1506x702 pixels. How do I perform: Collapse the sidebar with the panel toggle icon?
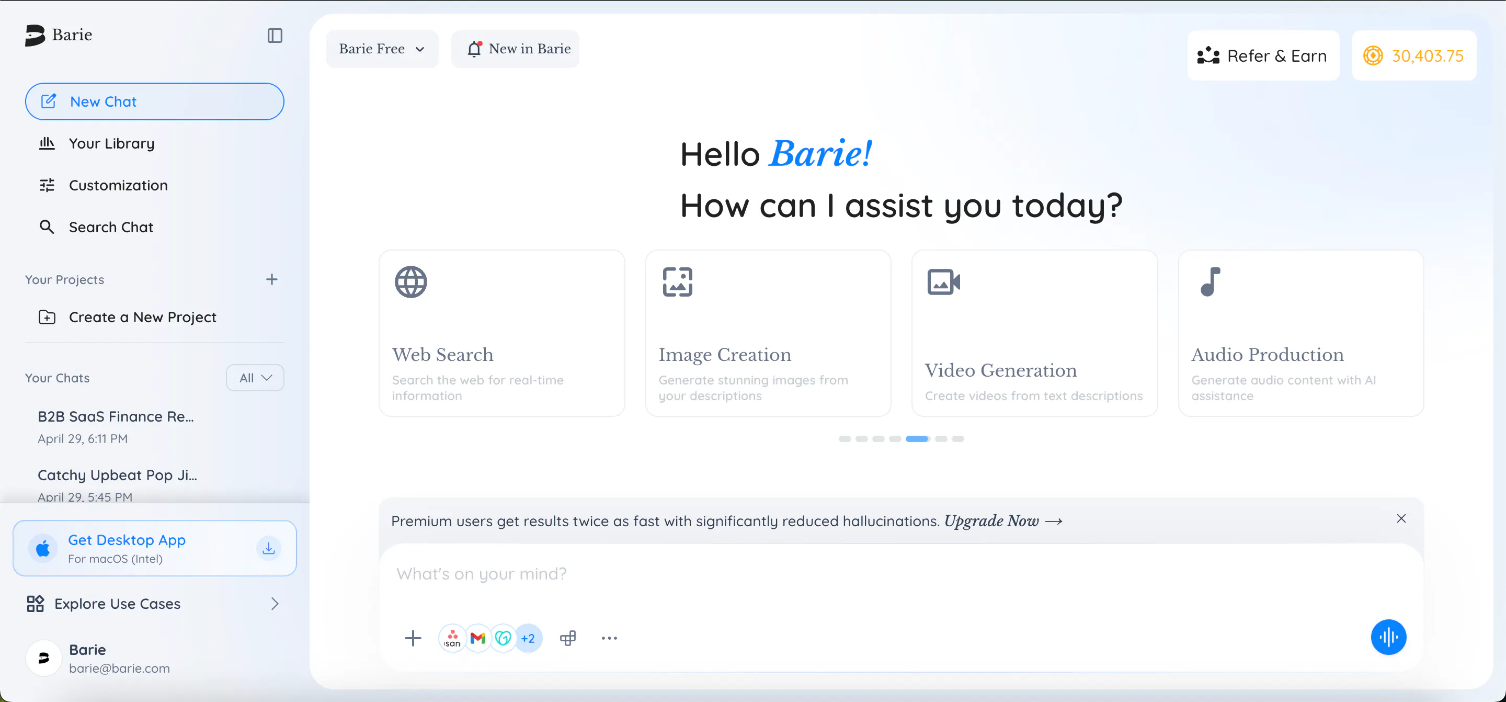tap(275, 36)
